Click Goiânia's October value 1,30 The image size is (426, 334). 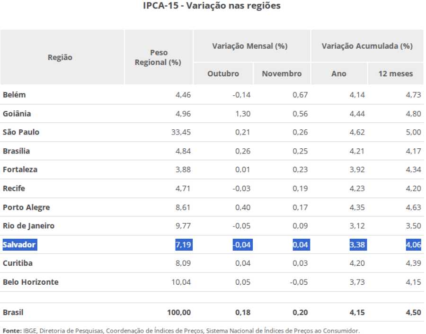(242, 114)
